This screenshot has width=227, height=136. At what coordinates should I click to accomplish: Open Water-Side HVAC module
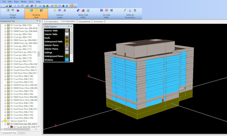point(83,14)
